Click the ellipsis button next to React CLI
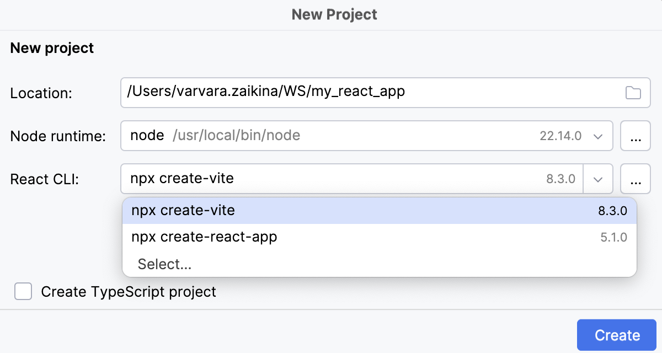This screenshot has width=662, height=353. pos(636,179)
